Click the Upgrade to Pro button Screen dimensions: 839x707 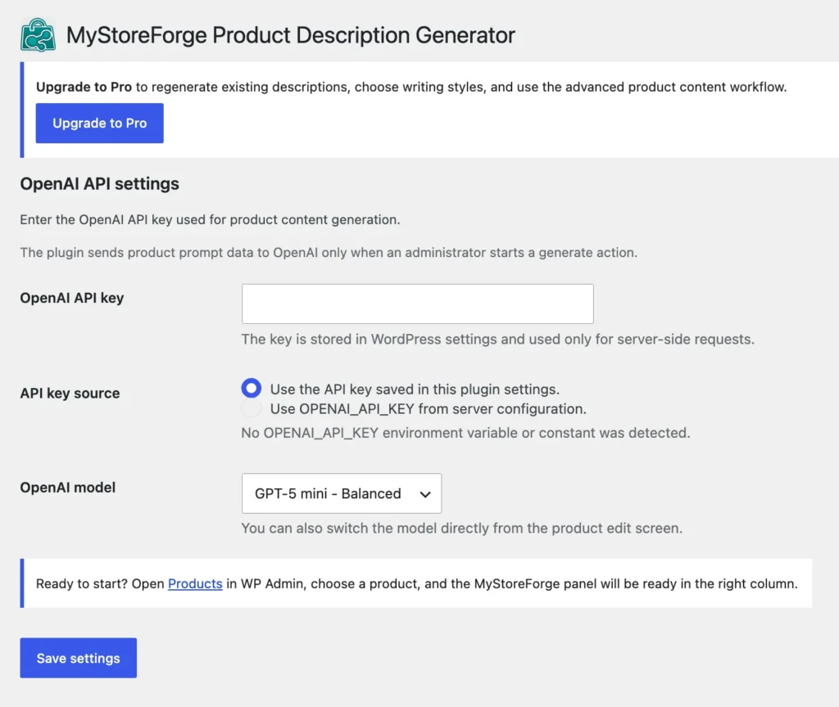99,123
